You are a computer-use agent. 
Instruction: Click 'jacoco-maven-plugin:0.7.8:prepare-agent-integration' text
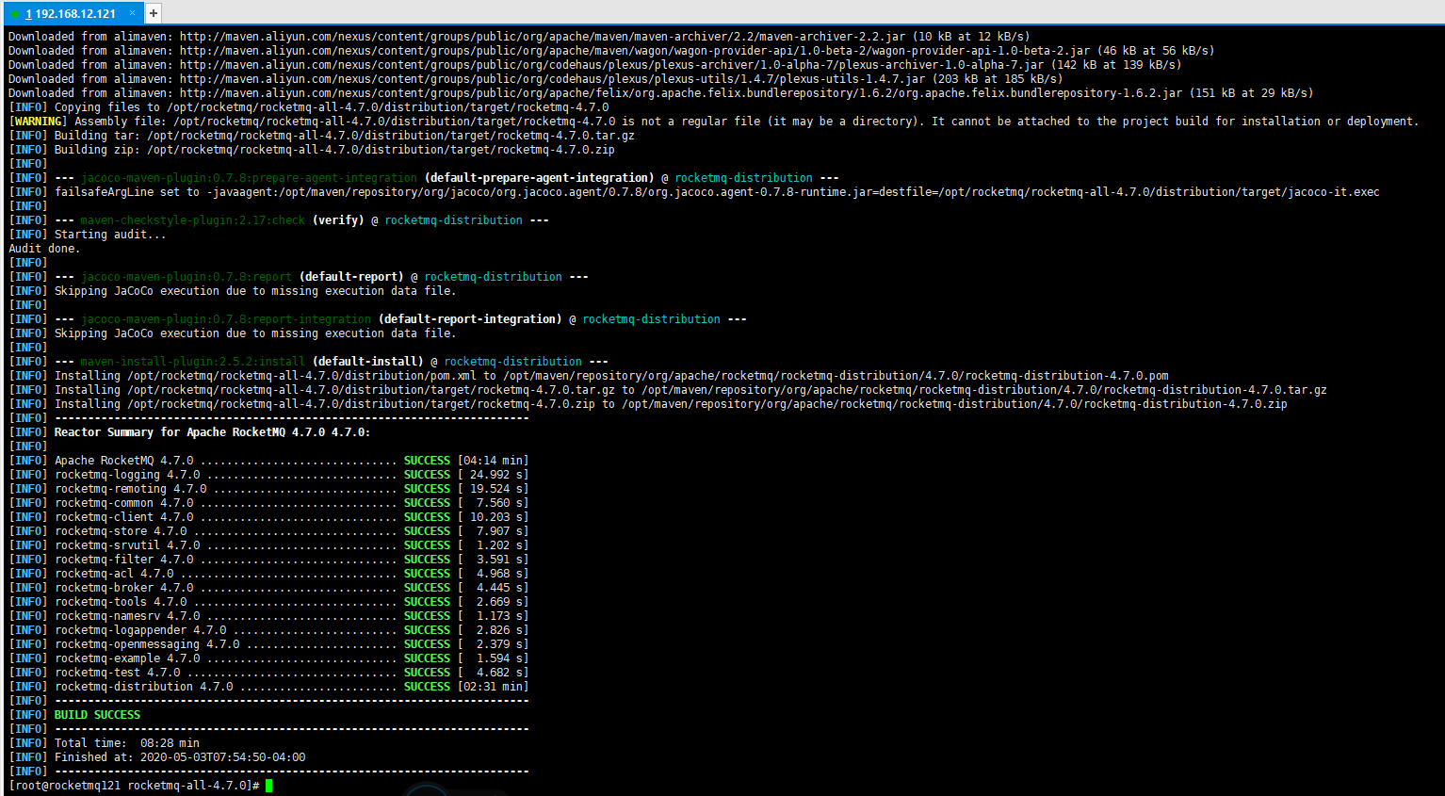click(249, 178)
